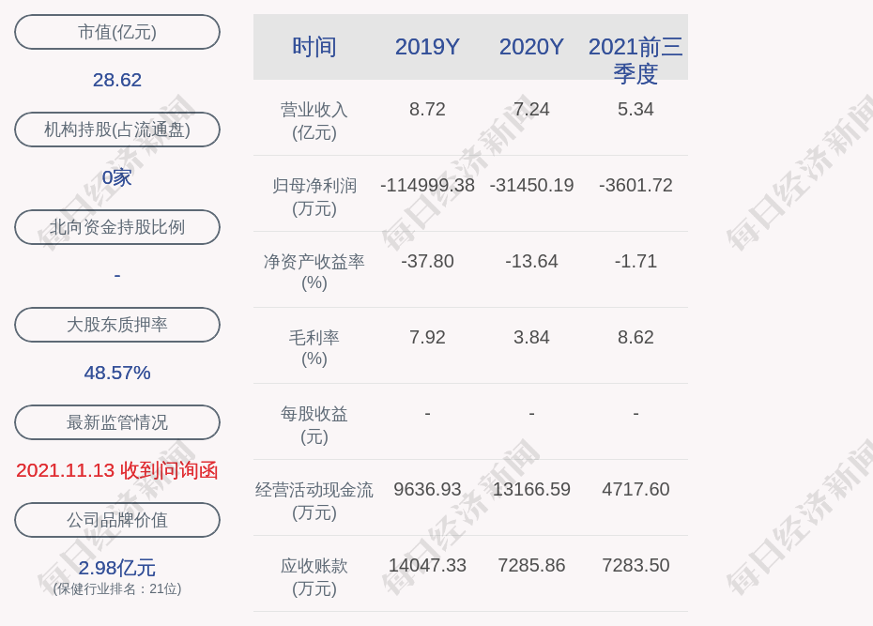Select receivables cell 7285.86
This screenshot has width=873, height=626.
point(531,565)
